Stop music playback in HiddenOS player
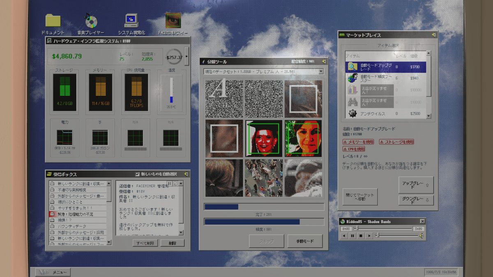Screen dimensions: 493x277 point(361,236)
